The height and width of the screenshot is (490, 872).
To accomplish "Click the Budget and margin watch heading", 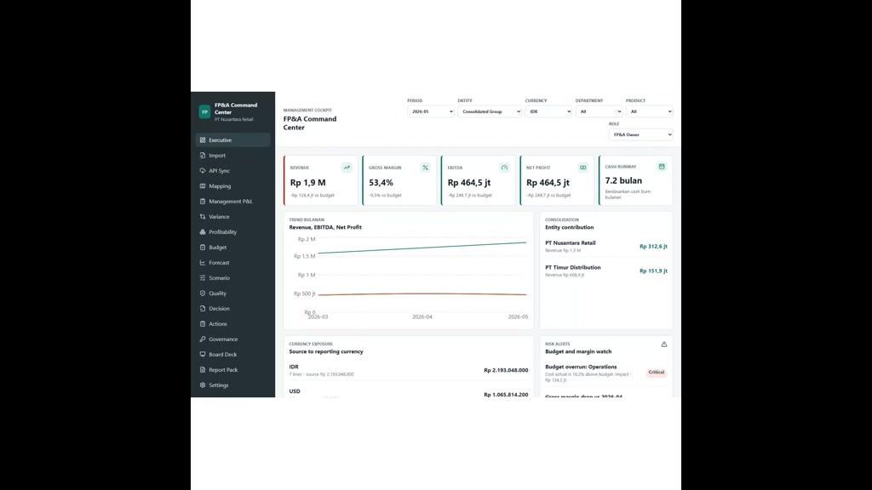I will (578, 351).
